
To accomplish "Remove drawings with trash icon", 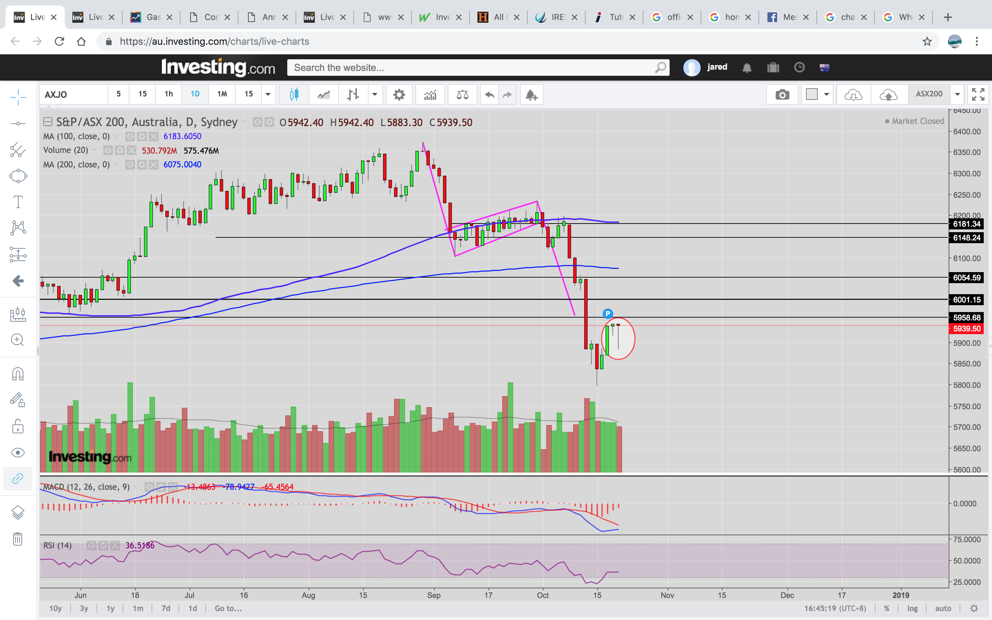I will point(18,539).
